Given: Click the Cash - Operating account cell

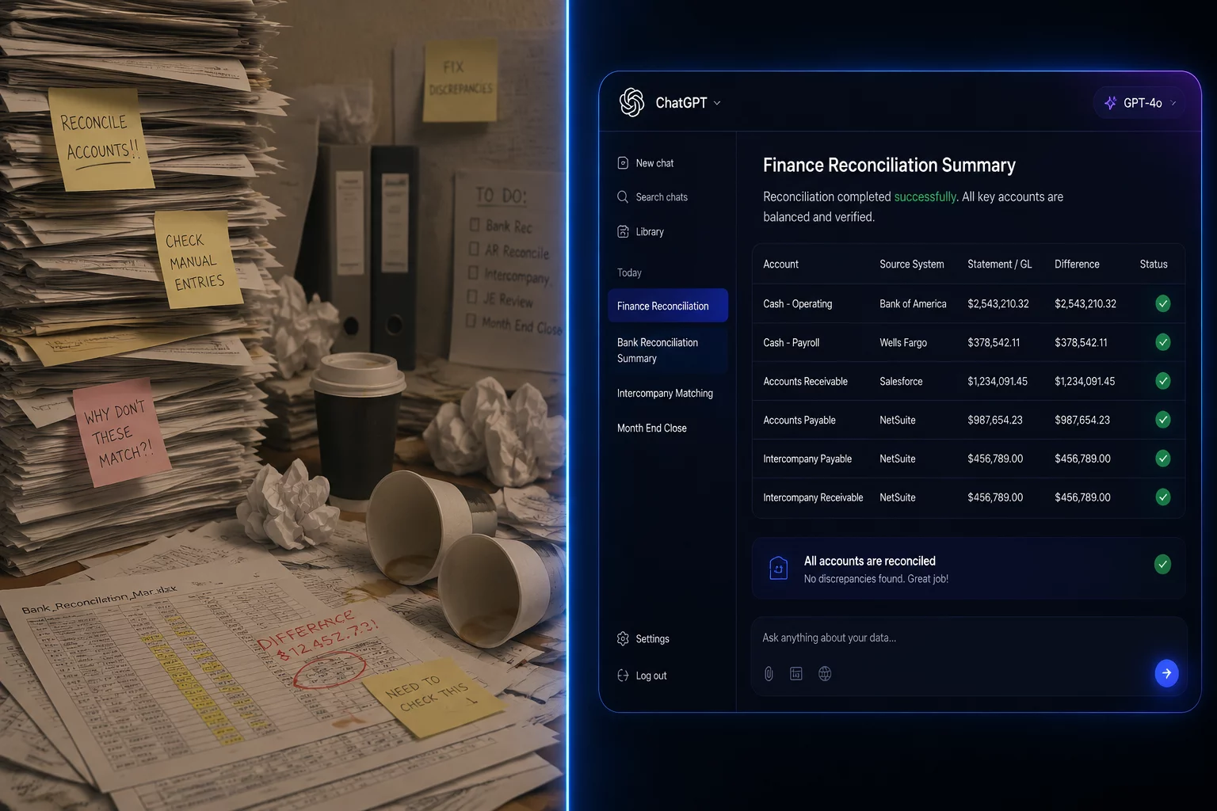Looking at the screenshot, I should (x=798, y=304).
